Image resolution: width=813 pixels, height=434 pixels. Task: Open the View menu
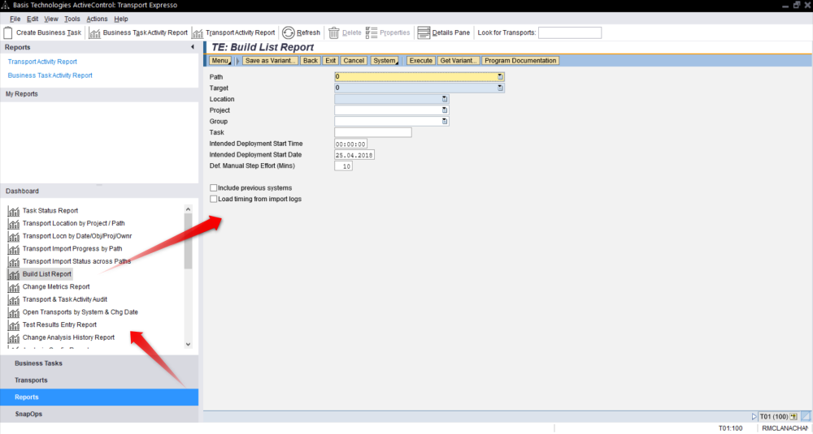[x=50, y=19]
